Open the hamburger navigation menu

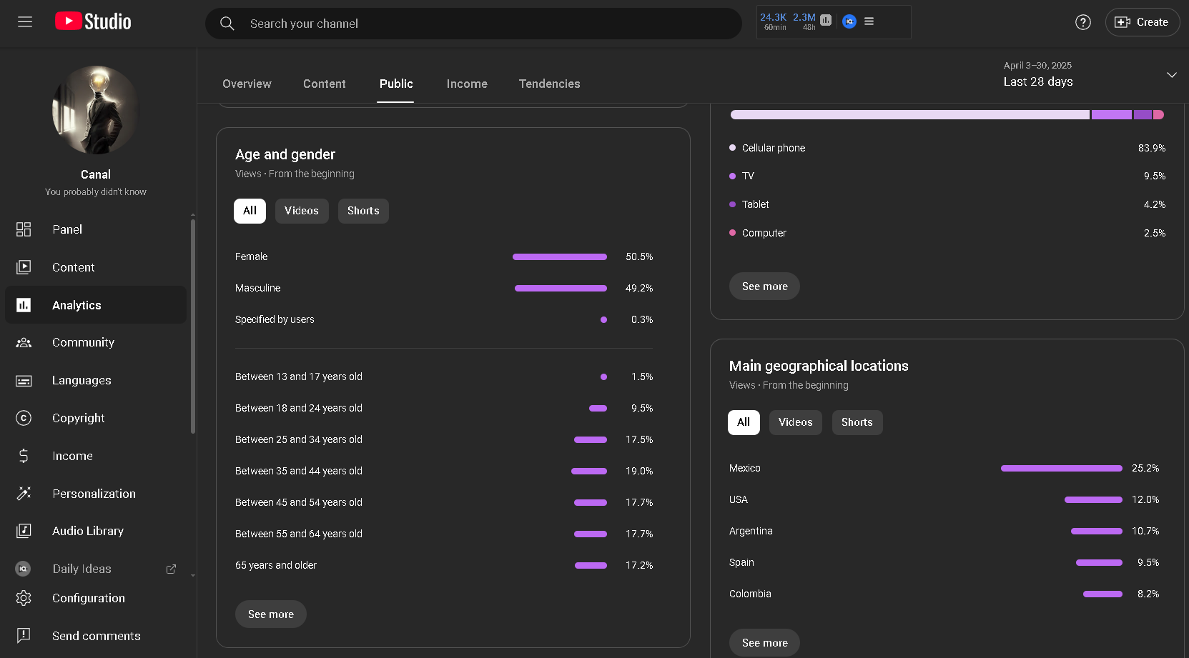pos(25,22)
